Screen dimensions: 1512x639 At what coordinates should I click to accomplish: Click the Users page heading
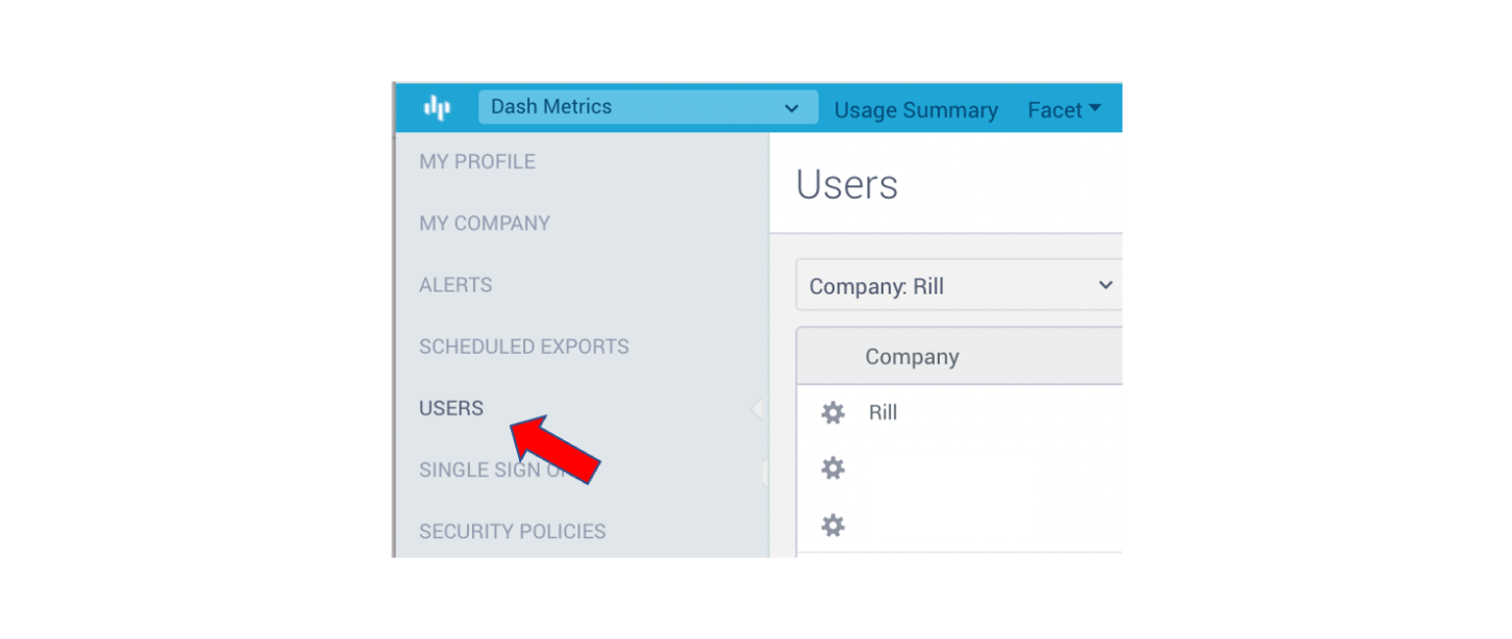click(847, 184)
